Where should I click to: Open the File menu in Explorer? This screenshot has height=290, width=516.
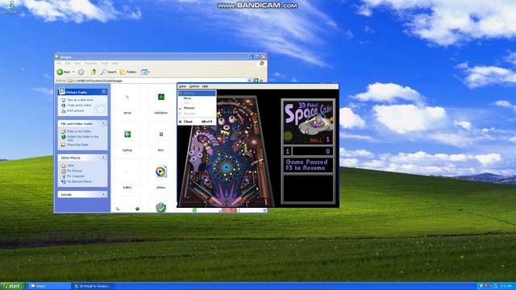59,64
